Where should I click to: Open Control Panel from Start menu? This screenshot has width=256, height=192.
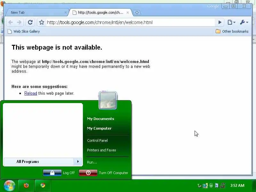[x=98, y=140]
